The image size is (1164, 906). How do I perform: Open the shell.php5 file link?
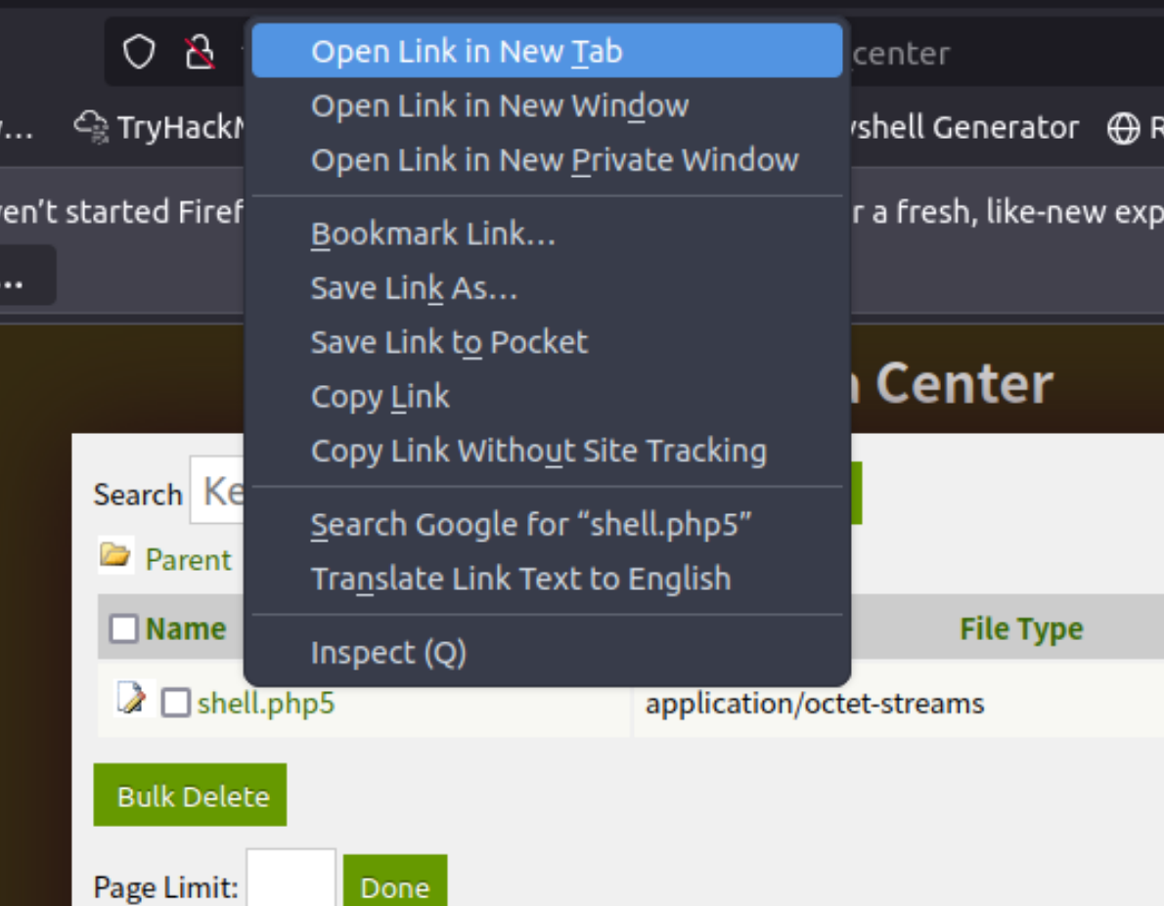click(266, 704)
